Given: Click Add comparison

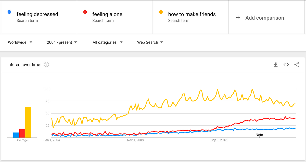Looking at the screenshot, I should [x=264, y=18].
